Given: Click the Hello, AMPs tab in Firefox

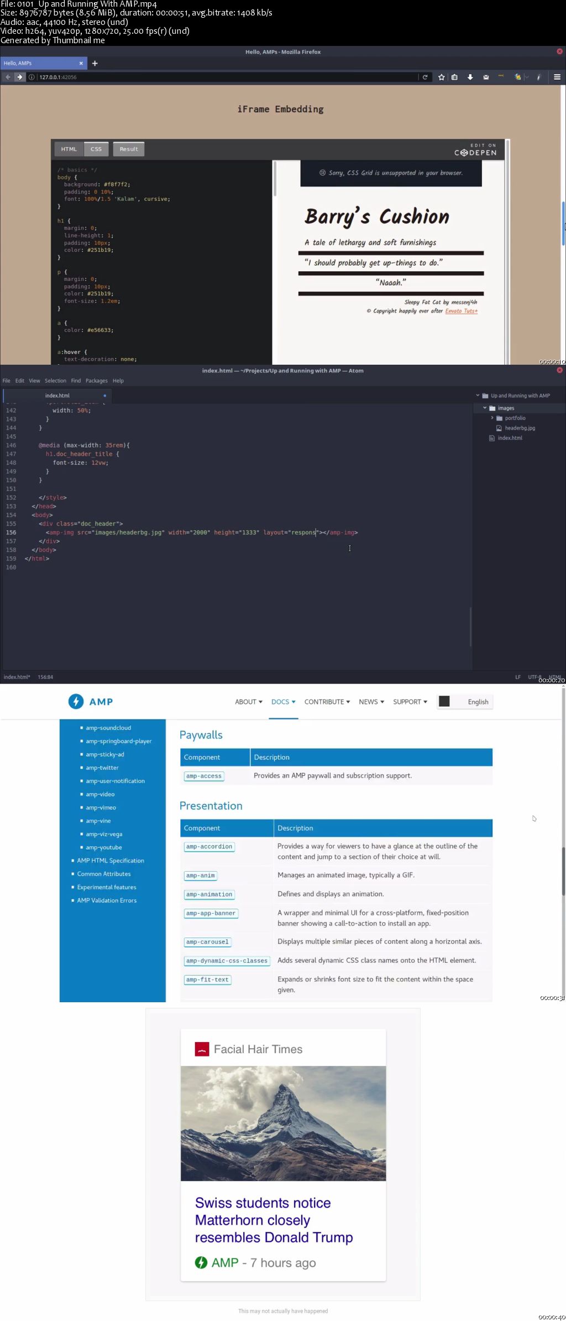Looking at the screenshot, I should tap(44, 63).
